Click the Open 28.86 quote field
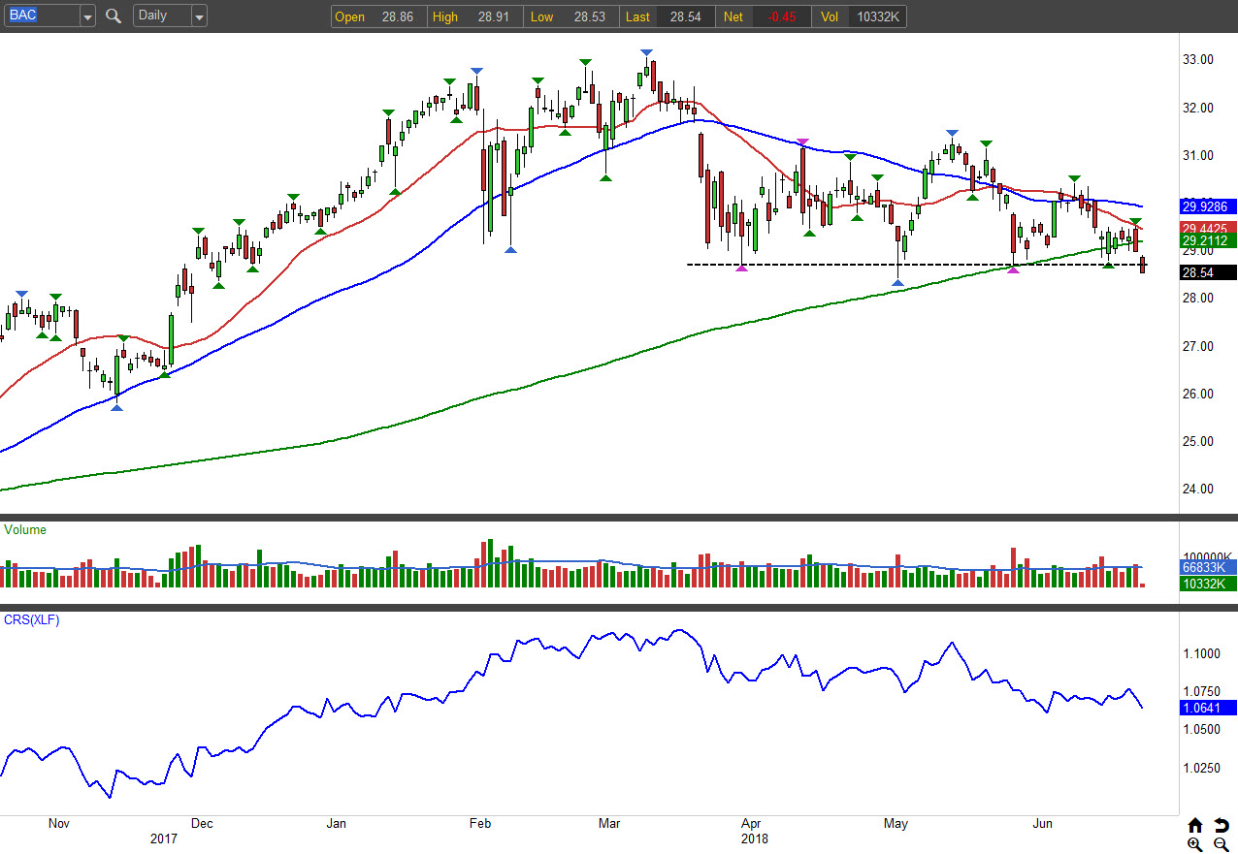 click(x=380, y=16)
